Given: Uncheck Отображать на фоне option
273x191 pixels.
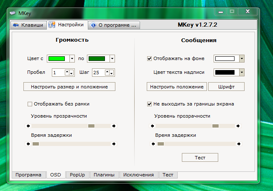Looking at the screenshot, I should pyautogui.click(x=150, y=59).
